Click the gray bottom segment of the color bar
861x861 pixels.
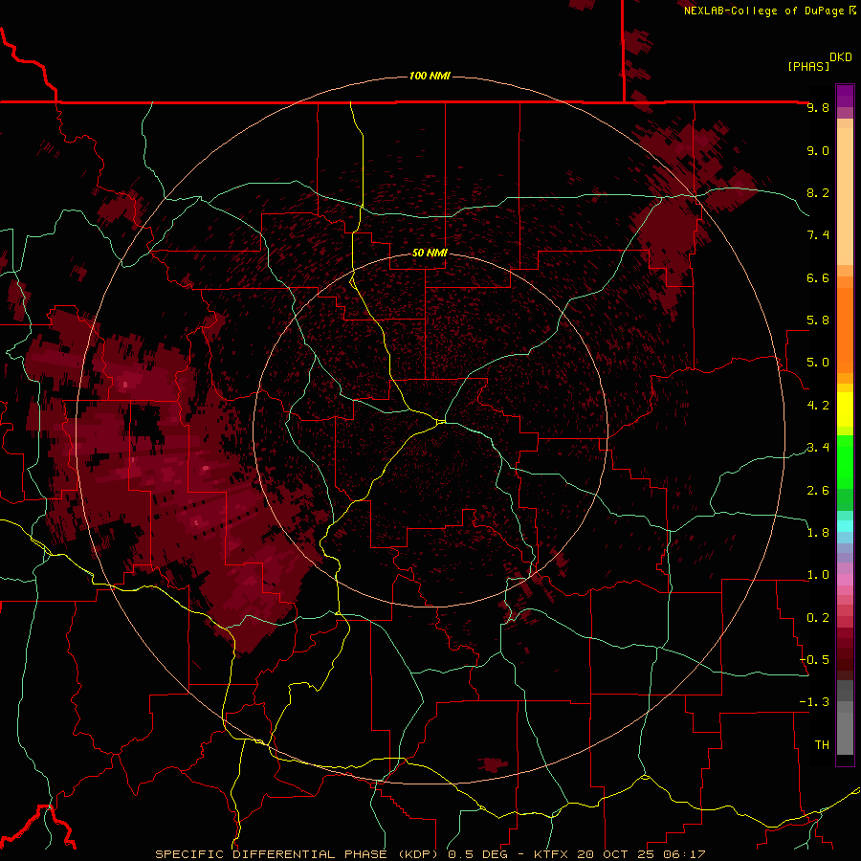[845, 733]
